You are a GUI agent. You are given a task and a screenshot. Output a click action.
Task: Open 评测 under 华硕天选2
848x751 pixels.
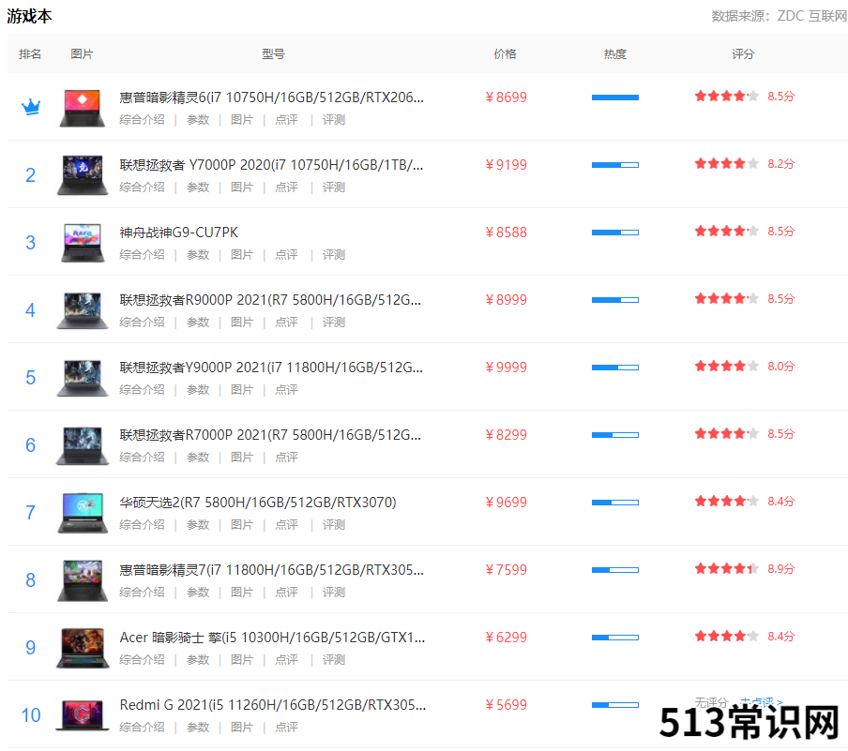pos(334,524)
